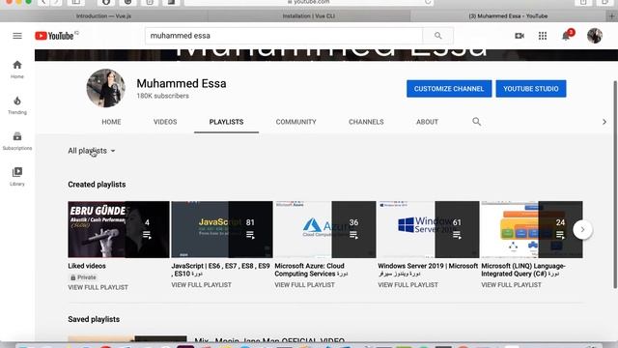Click the playlist icon on LINQ thumbnail
618x348 pixels.
pos(560,235)
